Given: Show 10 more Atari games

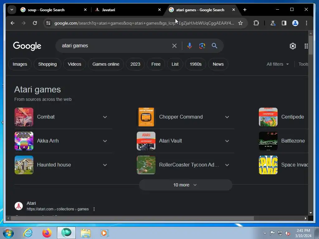Looking at the screenshot, I should 186,185.
